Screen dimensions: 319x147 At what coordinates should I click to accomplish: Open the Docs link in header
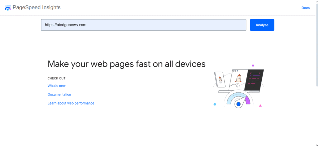click(x=305, y=8)
